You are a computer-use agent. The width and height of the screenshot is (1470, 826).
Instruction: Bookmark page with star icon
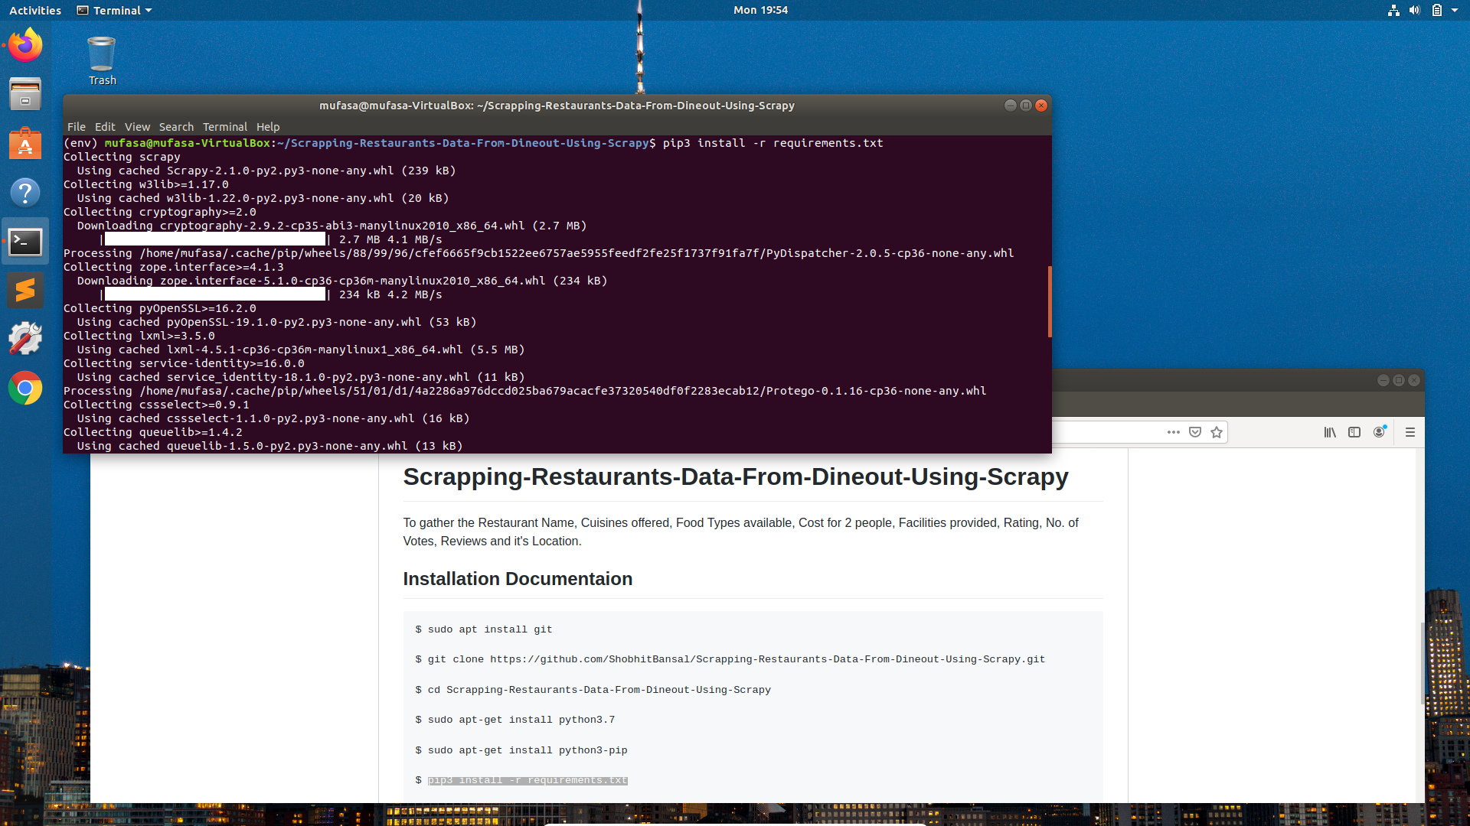[x=1217, y=433]
